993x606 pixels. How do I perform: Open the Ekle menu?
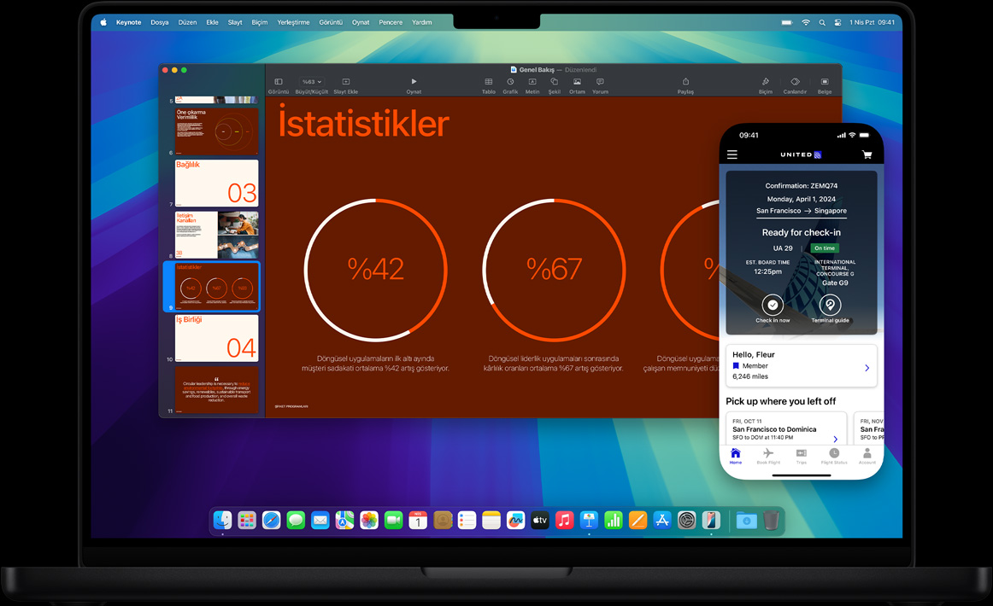[x=212, y=22]
